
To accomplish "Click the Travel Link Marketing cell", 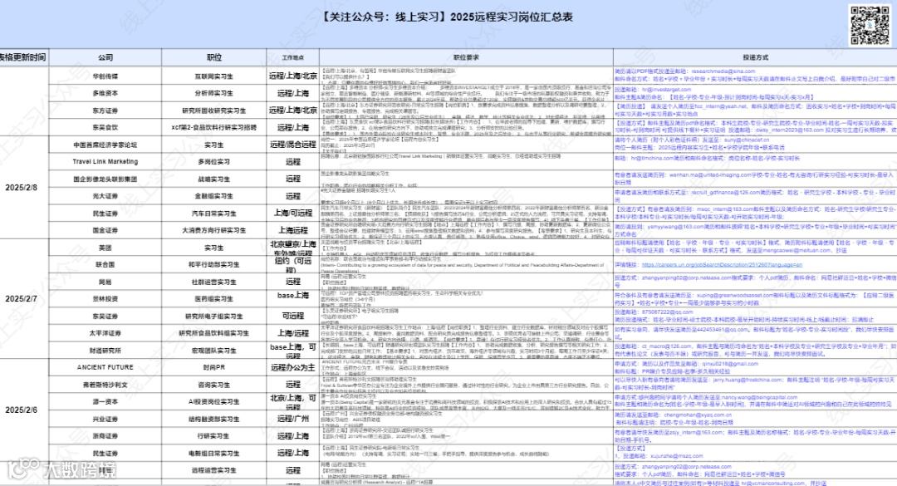I will [105, 161].
